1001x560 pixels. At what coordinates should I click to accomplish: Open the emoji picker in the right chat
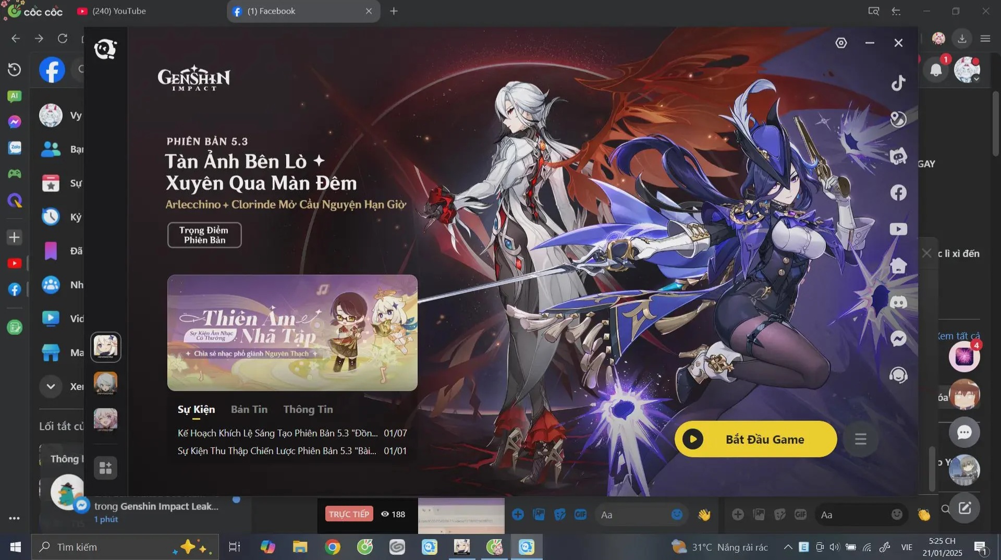pos(897,515)
